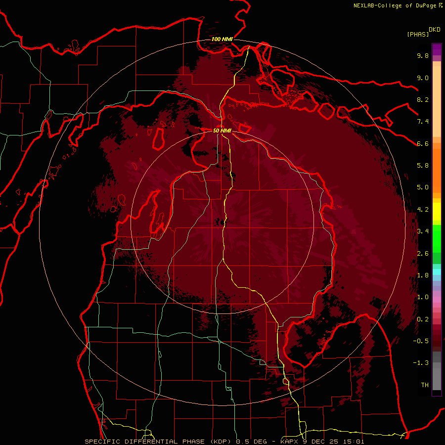Pick the peach segment of the color bar
Screen dimensions: 445x445
[437, 101]
